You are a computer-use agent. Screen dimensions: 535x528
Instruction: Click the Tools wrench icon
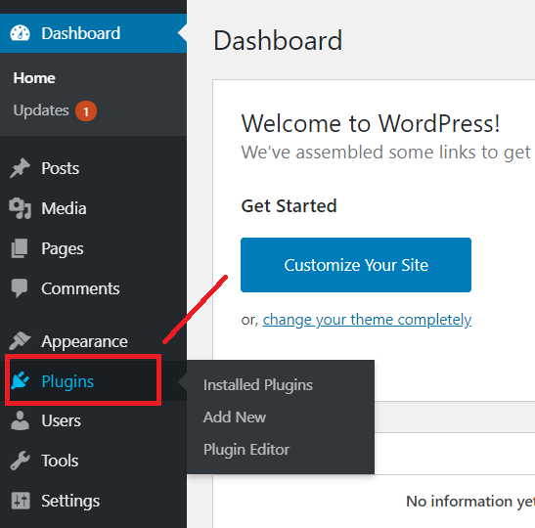pyautogui.click(x=21, y=461)
